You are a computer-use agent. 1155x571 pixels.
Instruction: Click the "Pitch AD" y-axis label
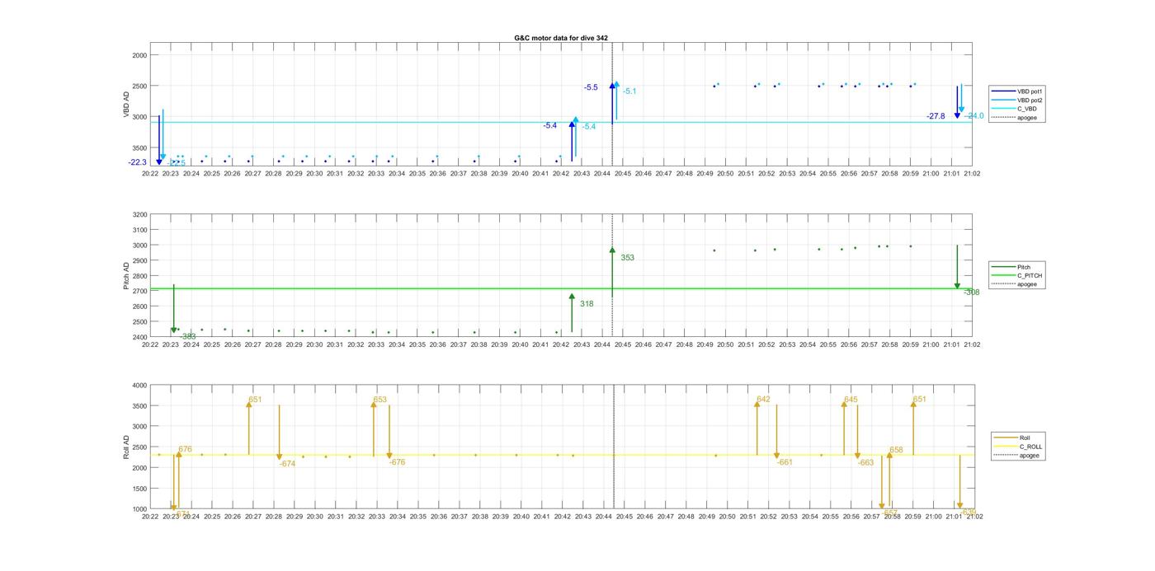[127, 276]
